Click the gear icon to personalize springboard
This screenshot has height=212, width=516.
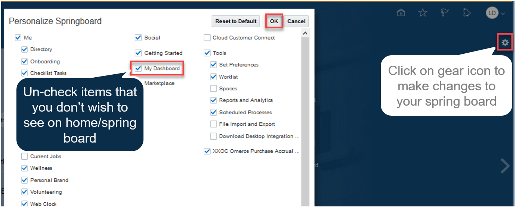[505, 43]
